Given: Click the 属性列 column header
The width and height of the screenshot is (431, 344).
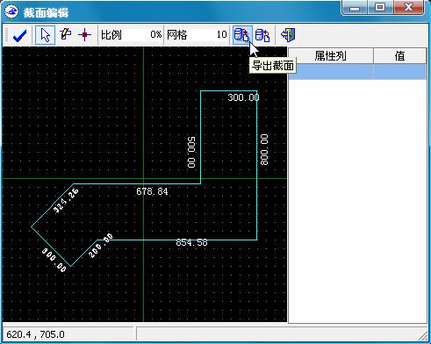Looking at the screenshot, I should point(331,56).
